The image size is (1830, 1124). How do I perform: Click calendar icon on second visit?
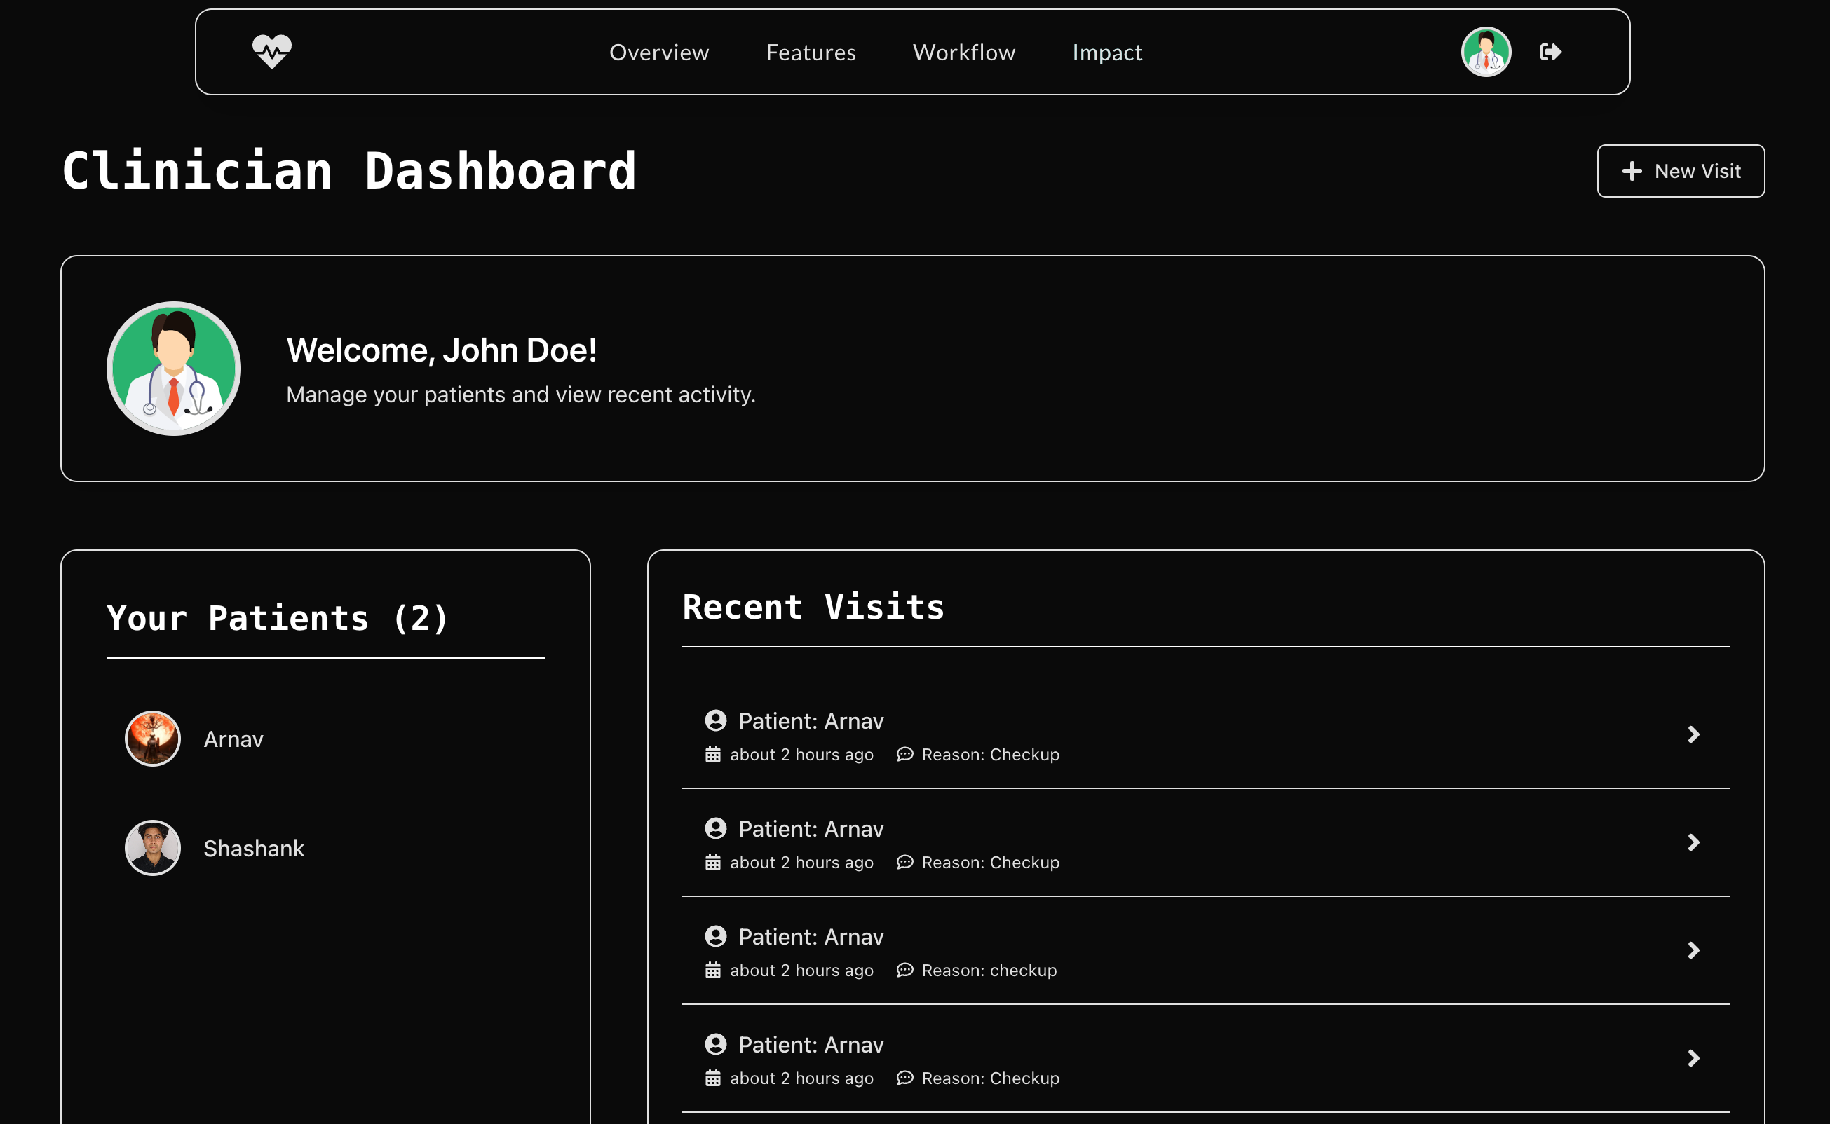(712, 863)
